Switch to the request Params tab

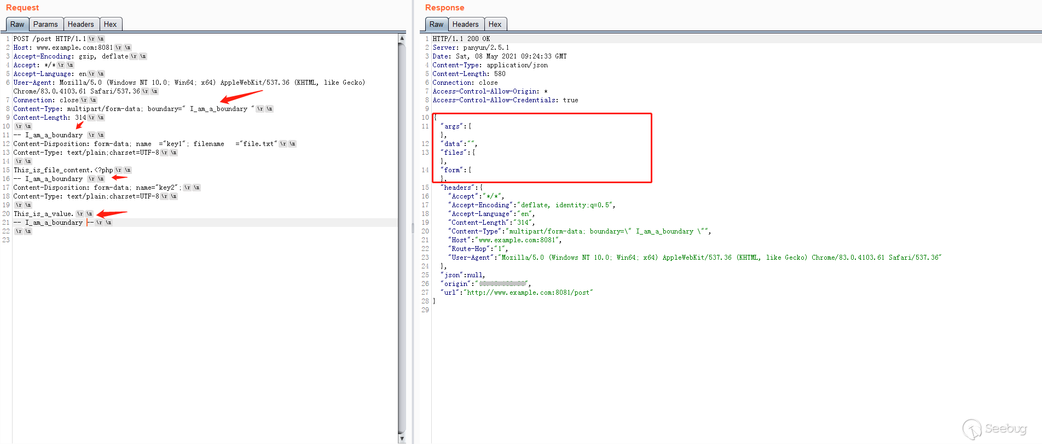(45, 24)
